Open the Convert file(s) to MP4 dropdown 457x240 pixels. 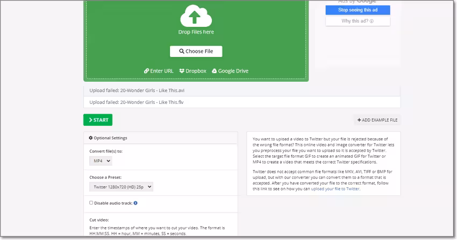tap(101, 161)
